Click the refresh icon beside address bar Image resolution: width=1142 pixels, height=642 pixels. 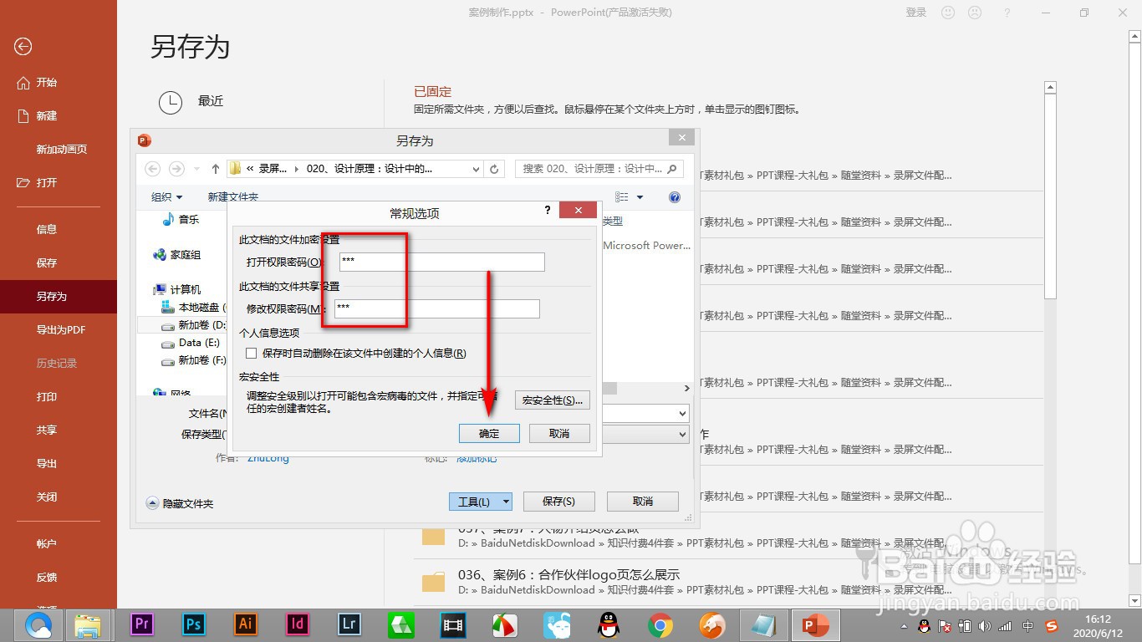click(495, 169)
